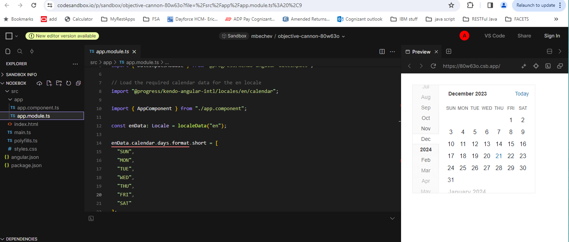Collapse all folders in the explorer

coord(78,83)
